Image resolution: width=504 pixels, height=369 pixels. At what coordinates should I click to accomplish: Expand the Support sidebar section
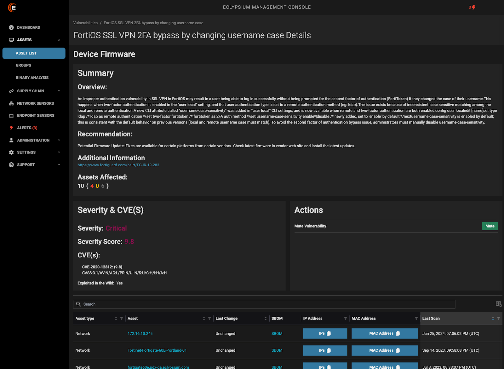tap(25, 164)
